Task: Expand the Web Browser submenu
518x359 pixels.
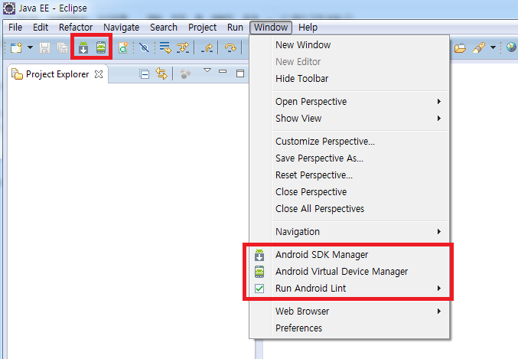Action: (x=350, y=312)
